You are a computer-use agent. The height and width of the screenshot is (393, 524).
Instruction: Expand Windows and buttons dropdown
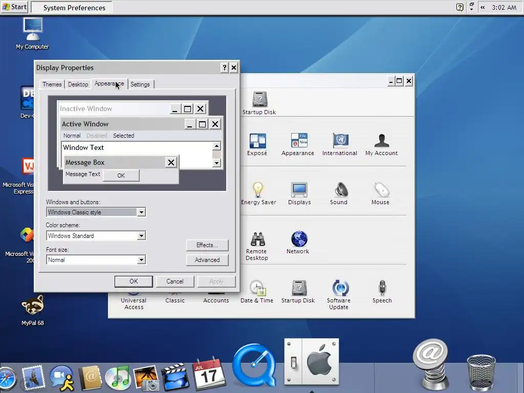click(x=141, y=212)
